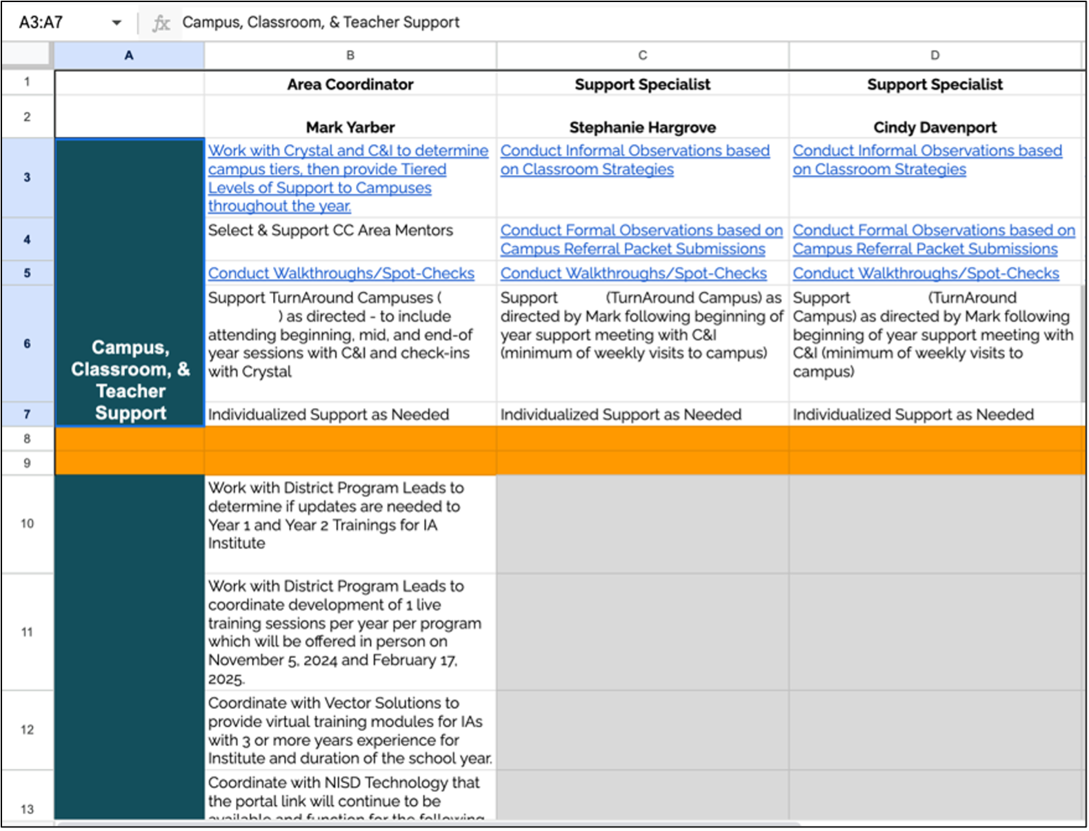Open Mark Yarber's Conduct Walkthroughs/Spot-Checks link

pyautogui.click(x=341, y=274)
